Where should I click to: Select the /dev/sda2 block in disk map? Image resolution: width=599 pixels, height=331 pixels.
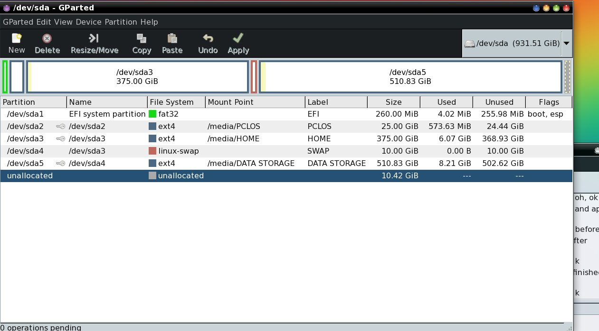tap(17, 76)
